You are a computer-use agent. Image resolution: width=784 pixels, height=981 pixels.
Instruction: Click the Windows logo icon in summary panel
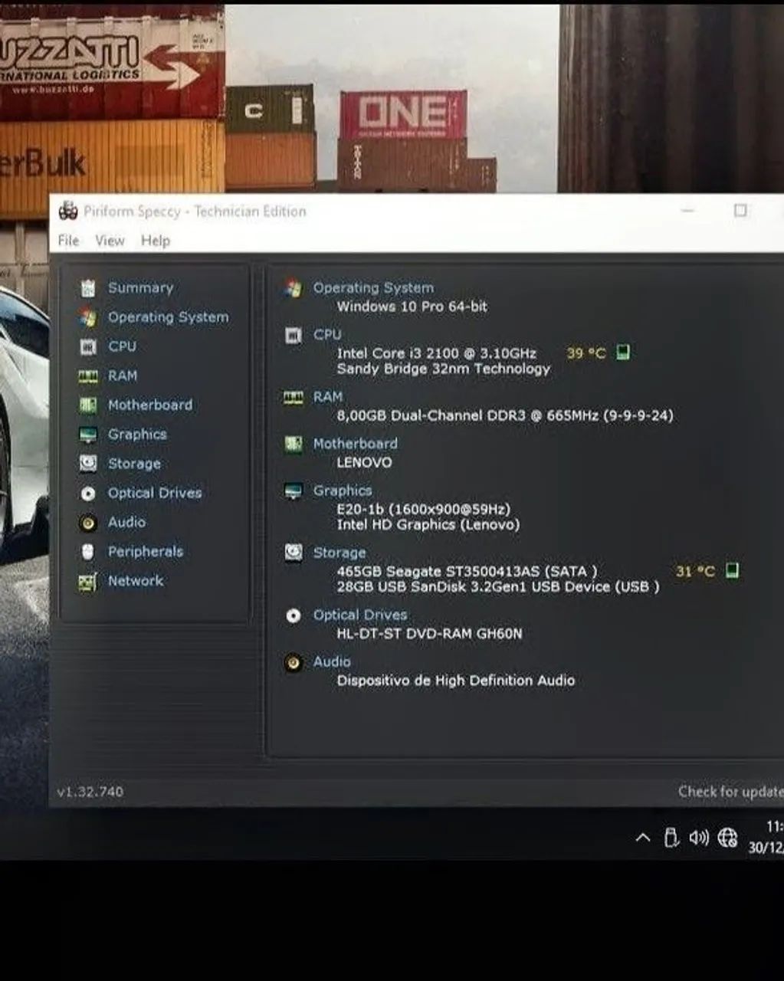(x=293, y=288)
